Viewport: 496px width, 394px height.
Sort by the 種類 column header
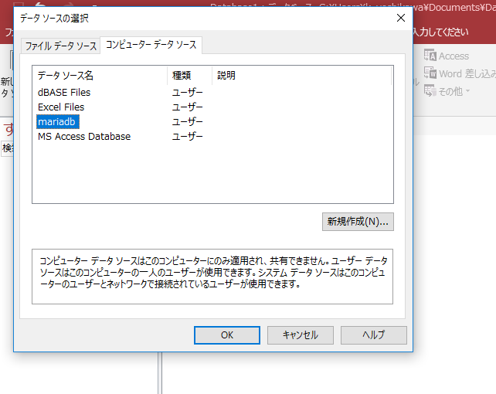(182, 76)
